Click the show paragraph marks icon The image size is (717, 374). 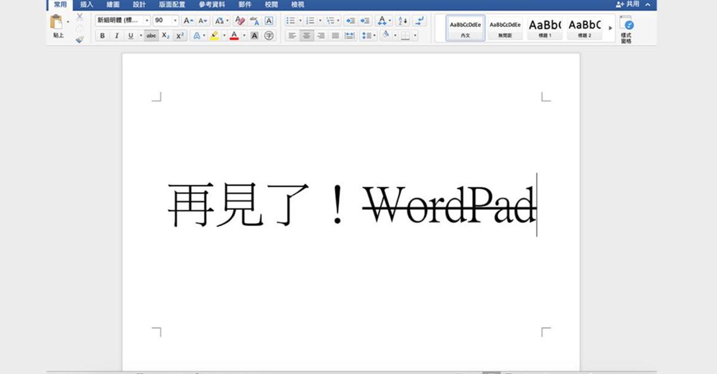tap(420, 20)
